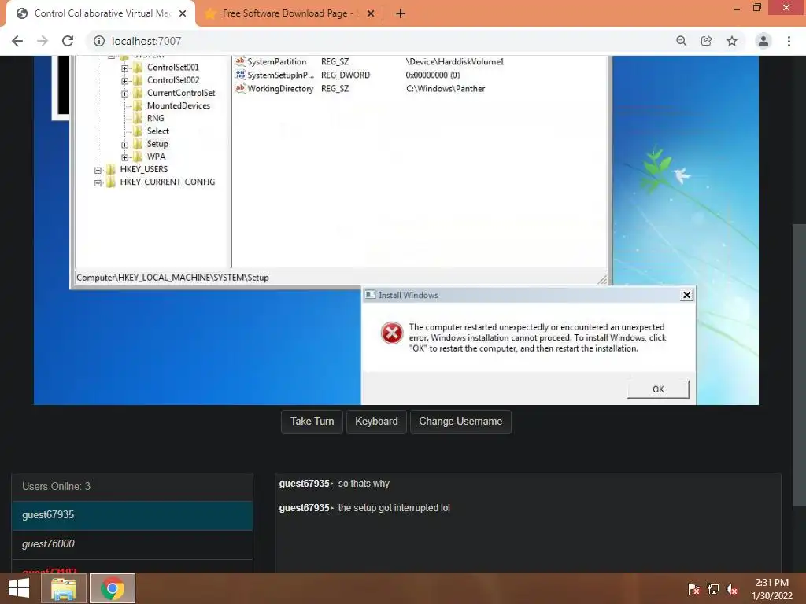Expand the Setup registry key
The width and height of the screenshot is (806, 604).
pos(125,145)
